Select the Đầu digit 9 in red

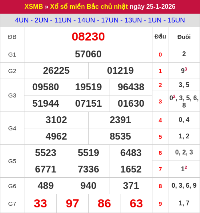[x=160, y=204]
